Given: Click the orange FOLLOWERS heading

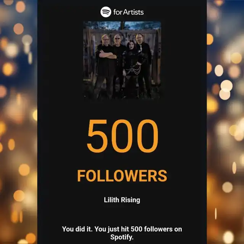Looking at the screenshot, I should [122, 176].
